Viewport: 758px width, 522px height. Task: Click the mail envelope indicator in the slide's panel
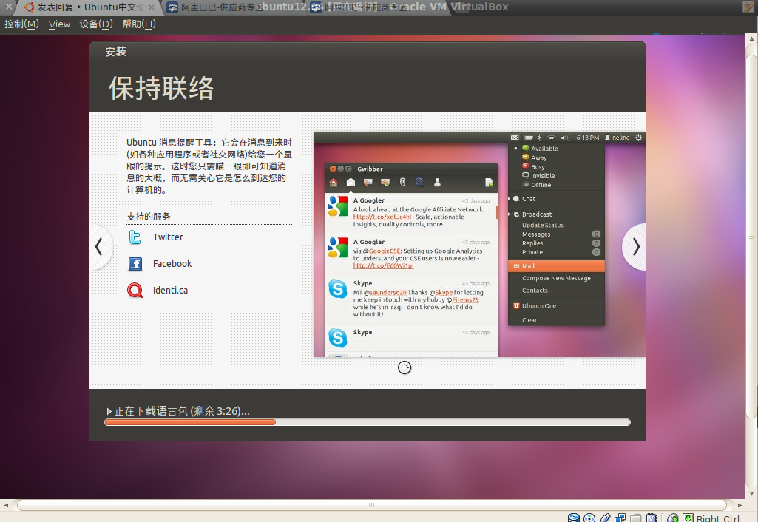click(515, 138)
